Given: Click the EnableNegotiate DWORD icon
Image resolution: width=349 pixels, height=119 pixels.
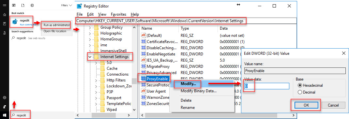Looking at the screenshot, I should pyautogui.click(x=143, y=54).
